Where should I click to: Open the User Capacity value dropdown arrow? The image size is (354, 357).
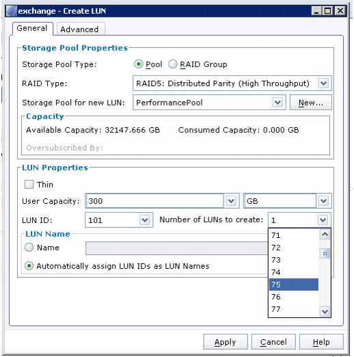231,201
